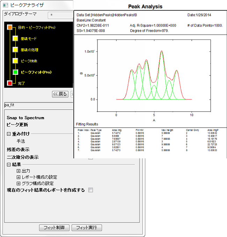Screen dimensions: 227x237
Task: Click the orange 目的 - ピークフィット(Pro) step box
Action: pyautogui.click(x=10, y=27)
